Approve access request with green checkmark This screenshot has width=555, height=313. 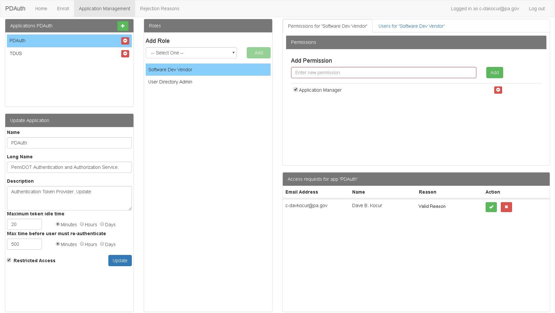pos(491,207)
